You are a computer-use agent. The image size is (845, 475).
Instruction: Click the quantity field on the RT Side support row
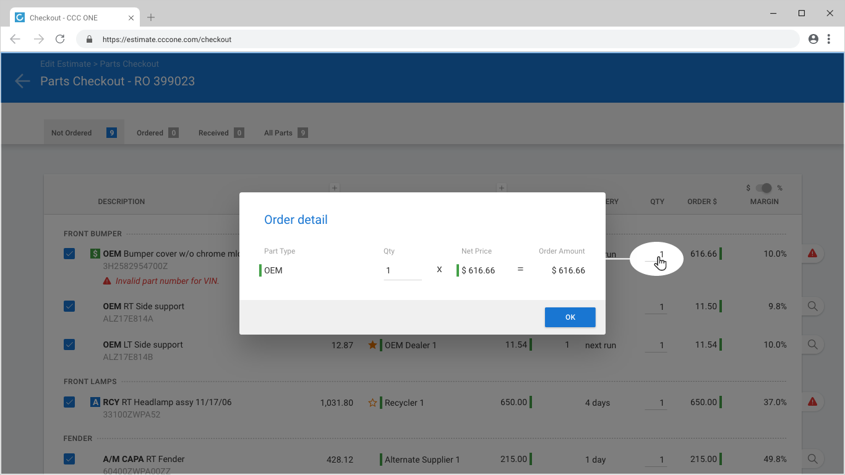click(656, 307)
